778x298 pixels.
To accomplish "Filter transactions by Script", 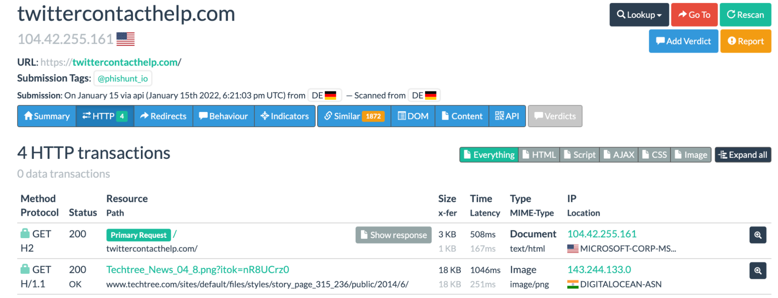I will tap(580, 155).
